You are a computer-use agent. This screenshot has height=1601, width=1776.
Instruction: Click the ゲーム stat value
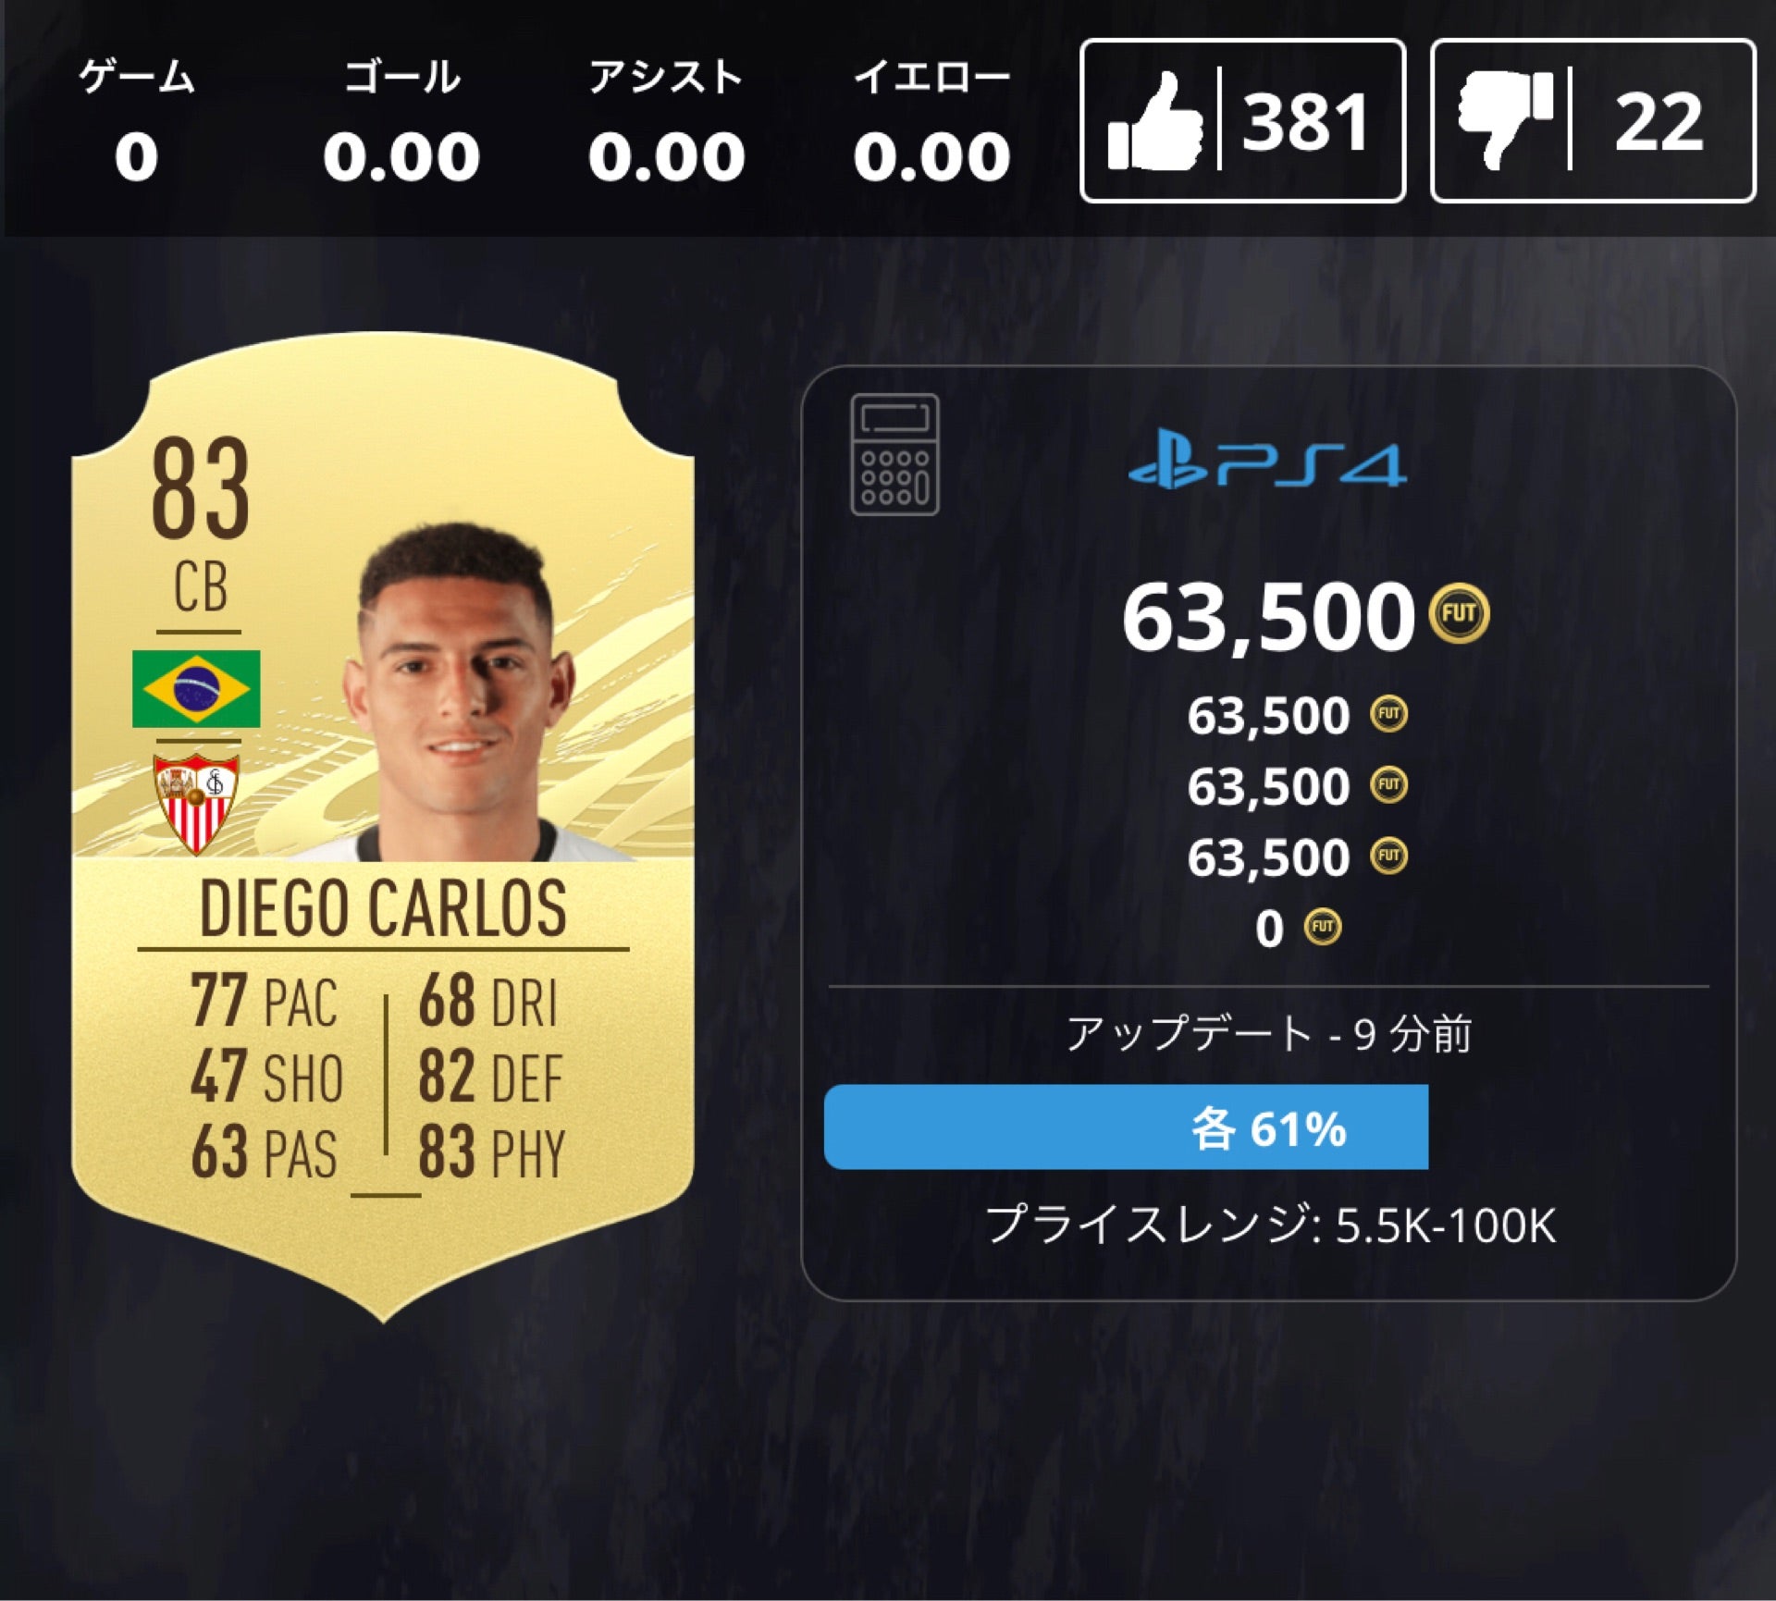pyautogui.click(x=136, y=157)
